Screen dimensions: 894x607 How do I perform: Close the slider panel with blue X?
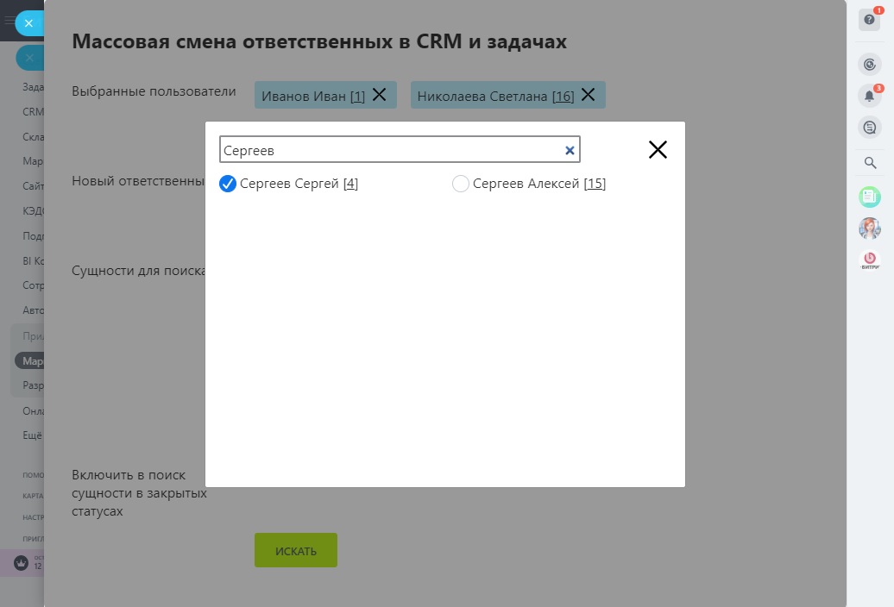[x=28, y=23]
